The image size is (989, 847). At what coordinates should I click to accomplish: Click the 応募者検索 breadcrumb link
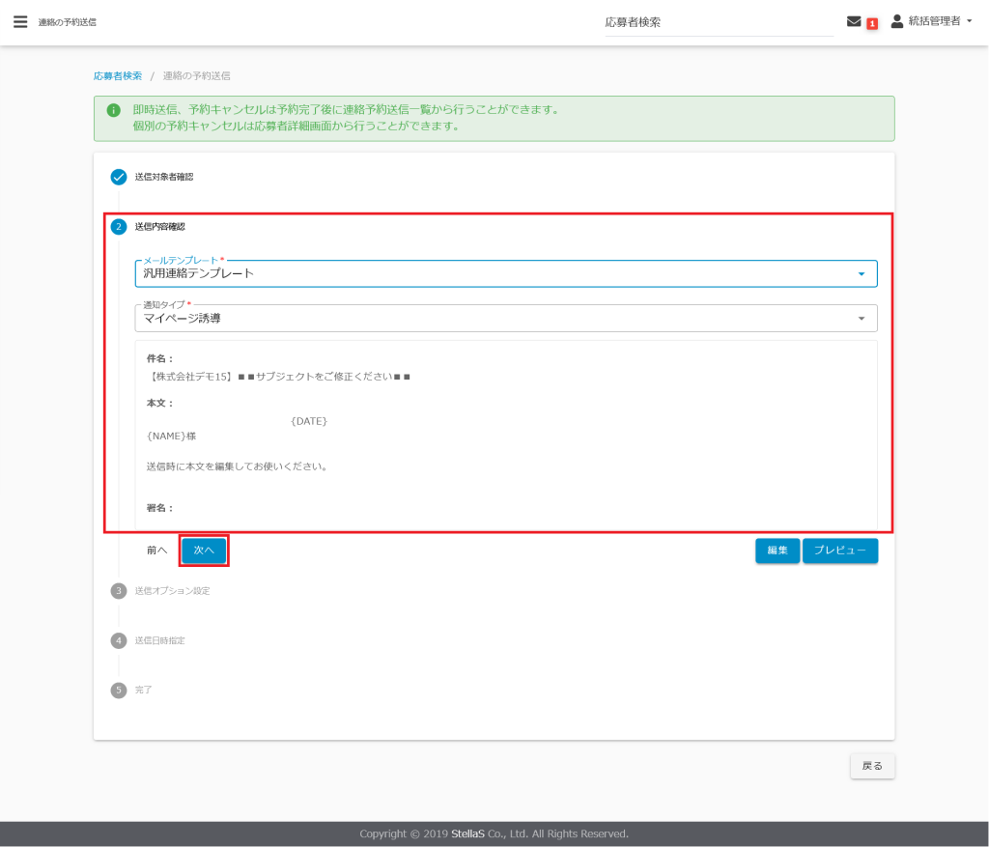click(x=118, y=75)
